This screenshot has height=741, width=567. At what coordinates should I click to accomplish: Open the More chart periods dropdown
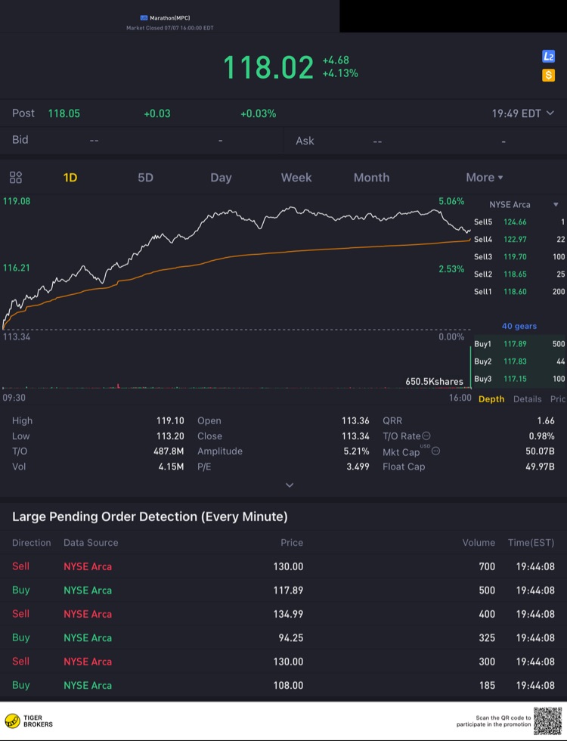(485, 178)
